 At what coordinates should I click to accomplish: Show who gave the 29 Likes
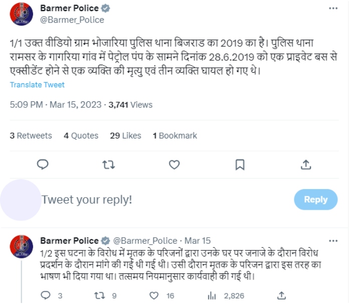(125, 135)
